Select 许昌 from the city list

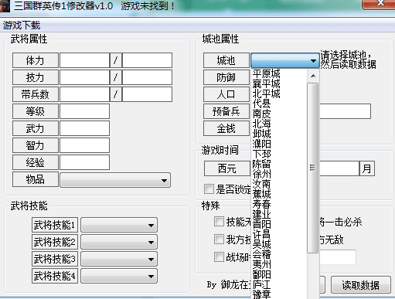[x=279, y=234]
